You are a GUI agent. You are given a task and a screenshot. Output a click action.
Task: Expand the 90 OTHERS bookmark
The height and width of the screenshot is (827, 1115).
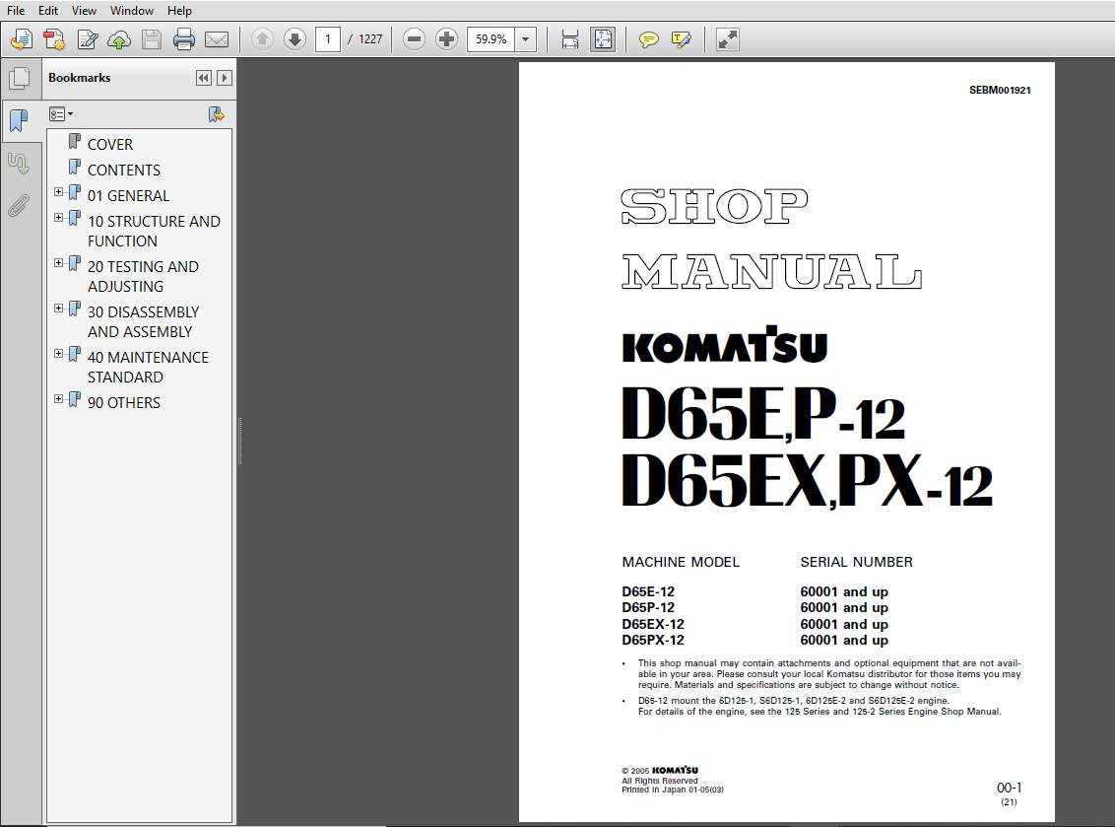tap(58, 399)
